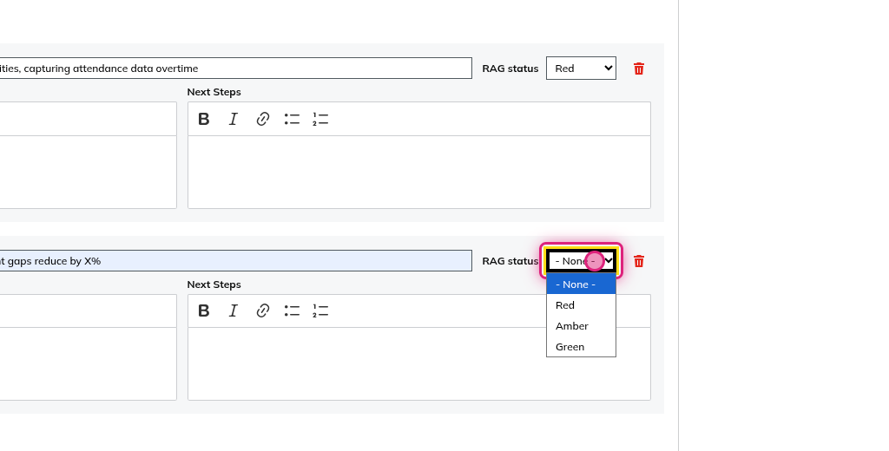Toggle Italic in the second Next Steps editor
Image resolution: width=889 pixels, height=451 pixels.
[233, 310]
